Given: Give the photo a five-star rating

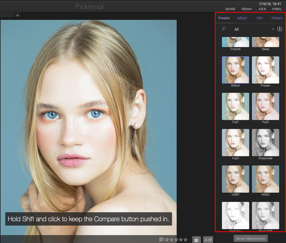Looking at the screenshot, I should tap(185, 239).
